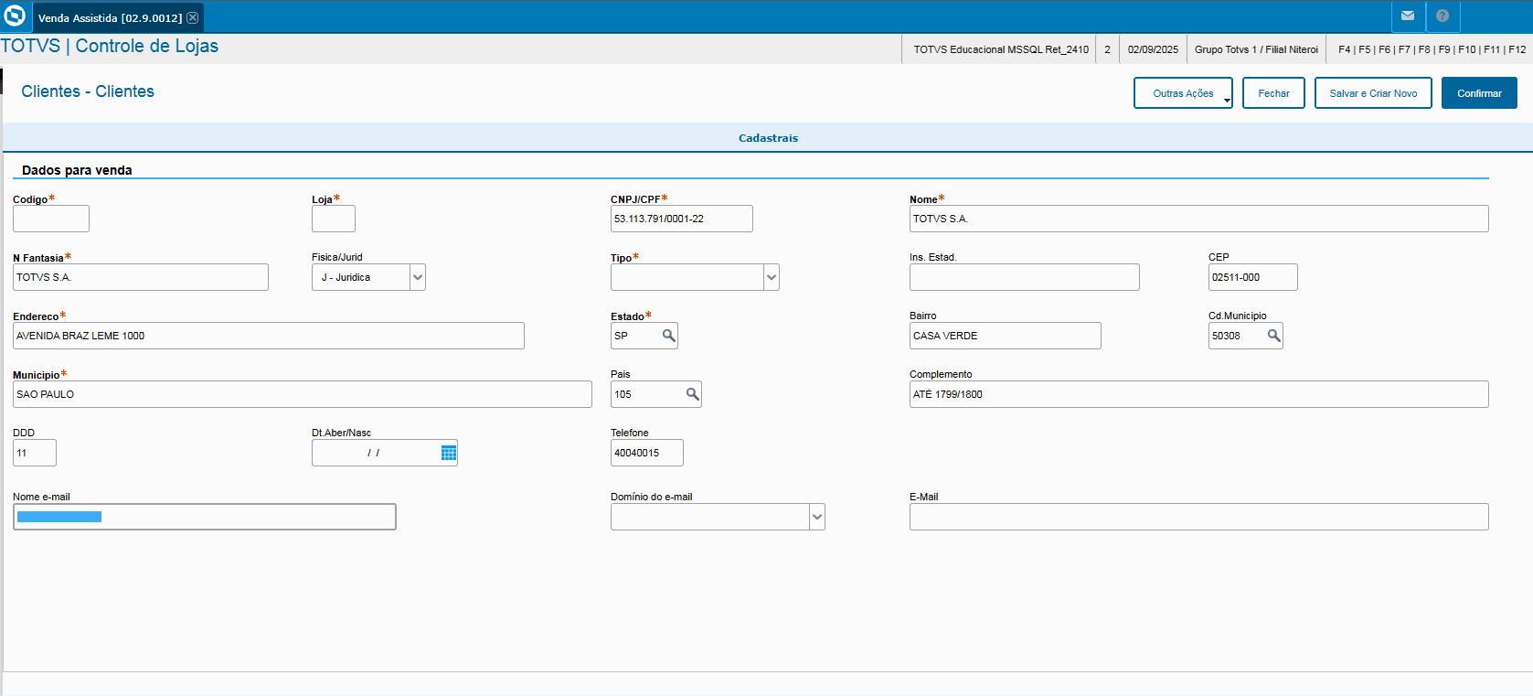Viewport: 1533px width, 696px height.
Task: Click the CEP field
Action: (1253, 277)
